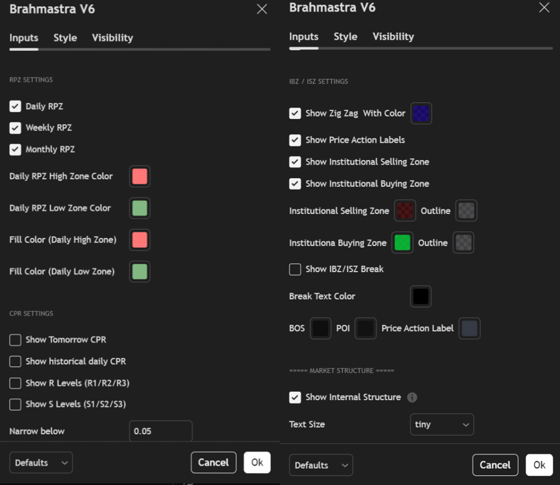Image resolution: width=560 pixels, height=485 pixels.
Task: Switch to Visibility tab in right dialog
Action: pos(393,37)
